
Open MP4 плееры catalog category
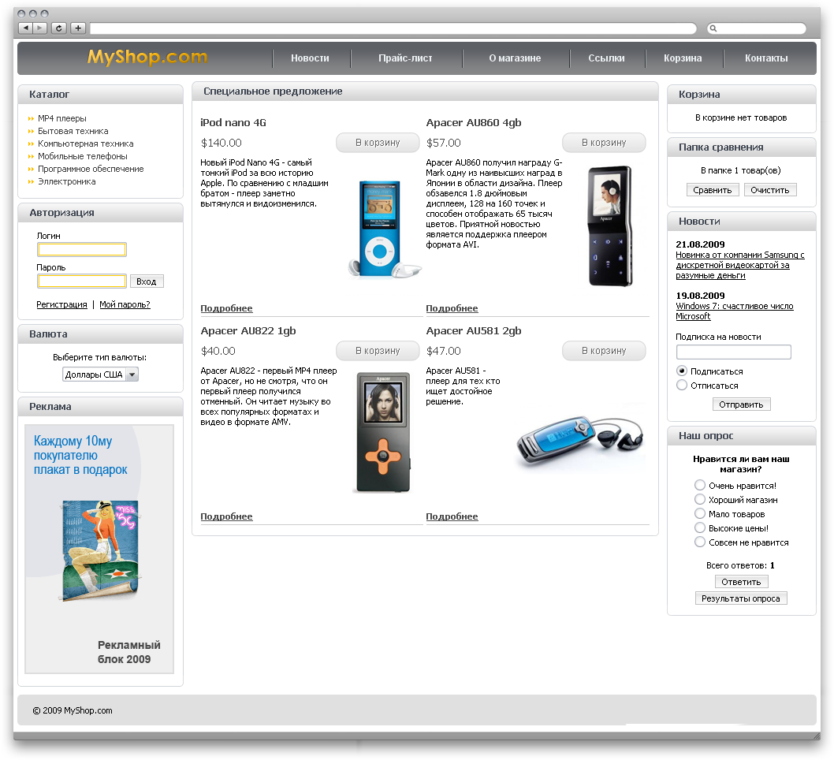point(62,118)
